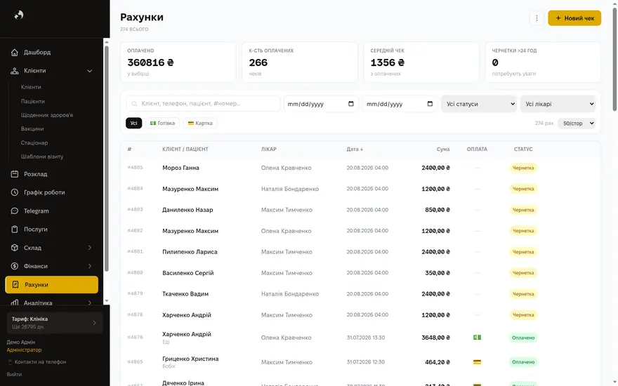
Task: Open Шаблони візиту submenu item
Action: [x=42, y=157]
